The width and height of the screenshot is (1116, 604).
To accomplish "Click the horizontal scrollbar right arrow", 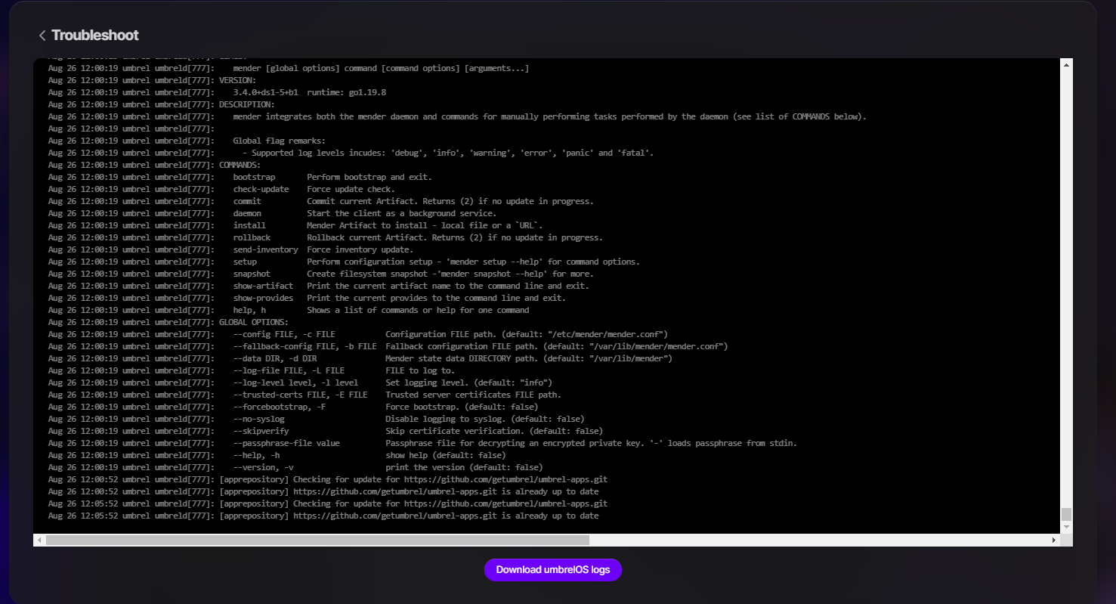I will 1054,541.
